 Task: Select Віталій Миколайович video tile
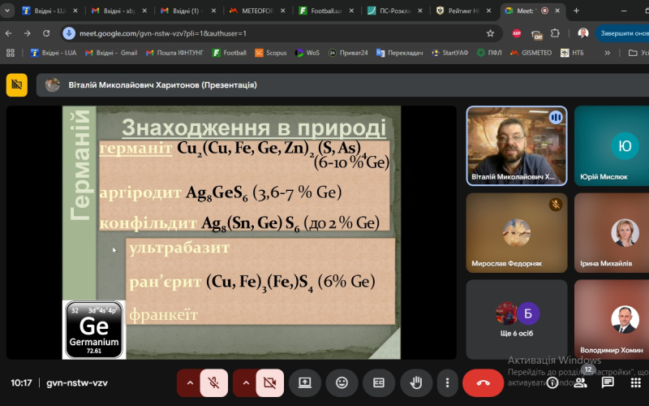pyautogui.click(x=517, y=146)
